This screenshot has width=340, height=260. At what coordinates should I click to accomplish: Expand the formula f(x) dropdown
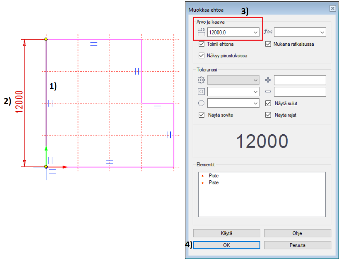tap(322, 32)
